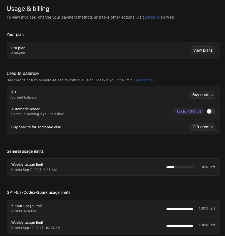This screenshot has width=225, height=236.
Task: Click the Current balance label
Action: click(x=24, y=97)
